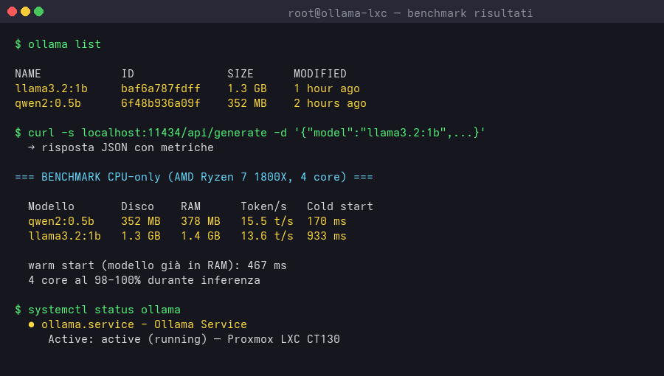Click 'llama3.2:1b' in ollama list output
This screenshot has height=376, width=664.
[x=51, y=88]
